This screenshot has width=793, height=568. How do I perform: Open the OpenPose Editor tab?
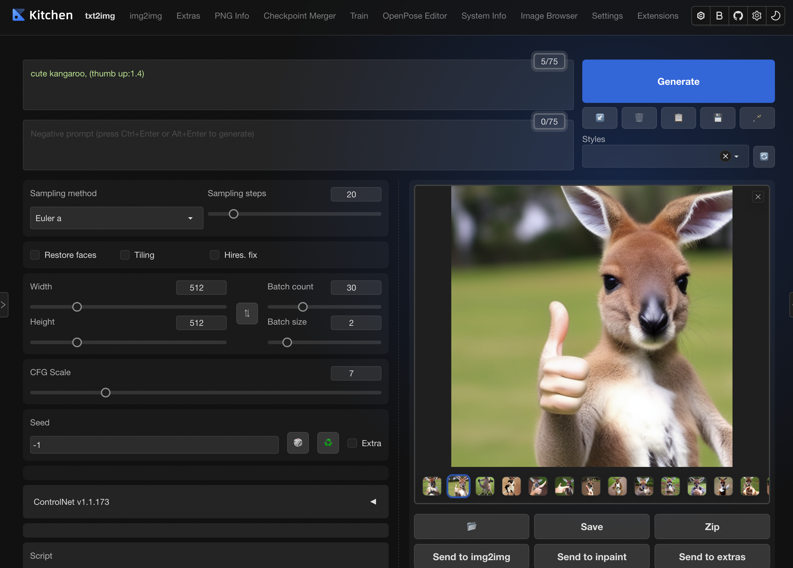coord(415,16)
